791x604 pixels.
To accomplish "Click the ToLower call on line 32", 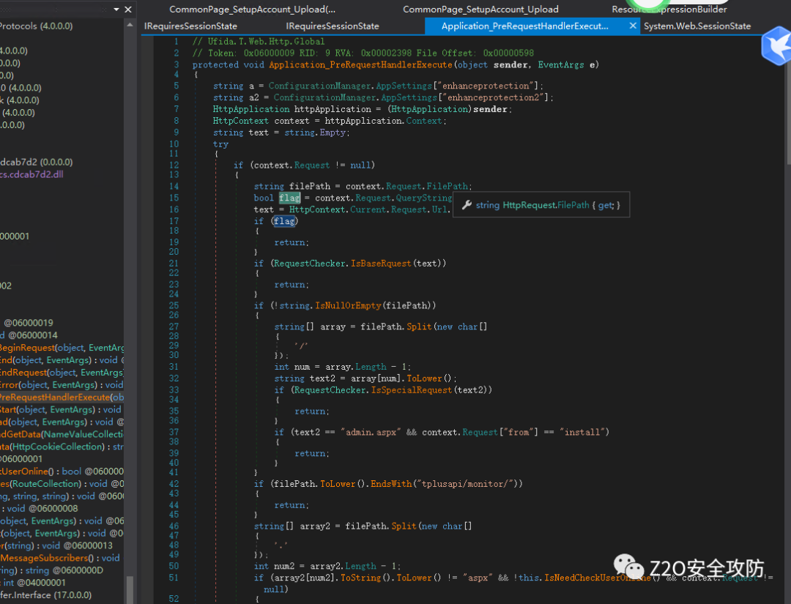I will pos(424,378).
